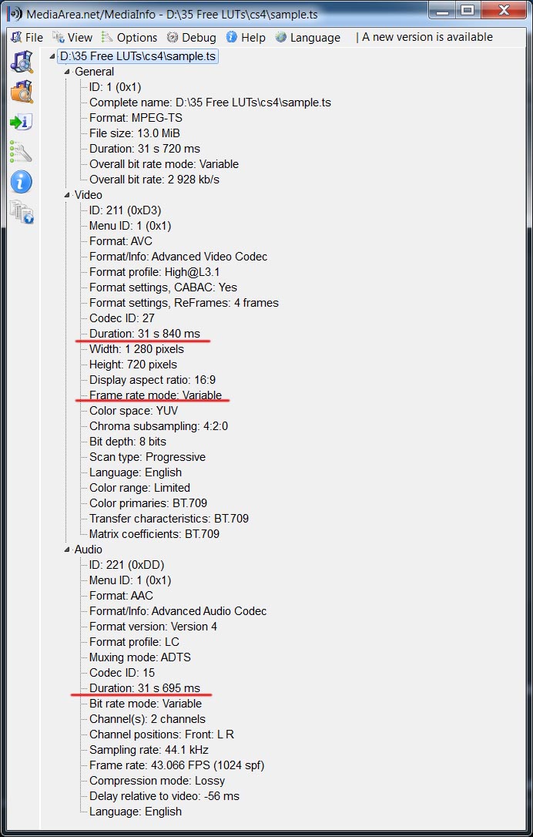Open the File menu
Screen dimensions: 533x837
click(27, 37)
